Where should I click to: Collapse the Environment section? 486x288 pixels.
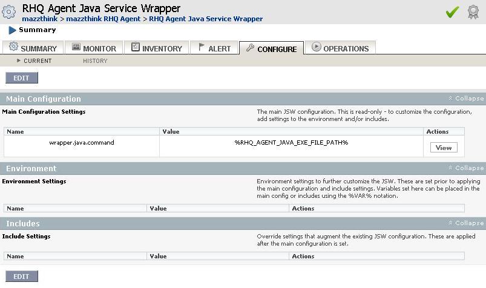pos(465,168)
